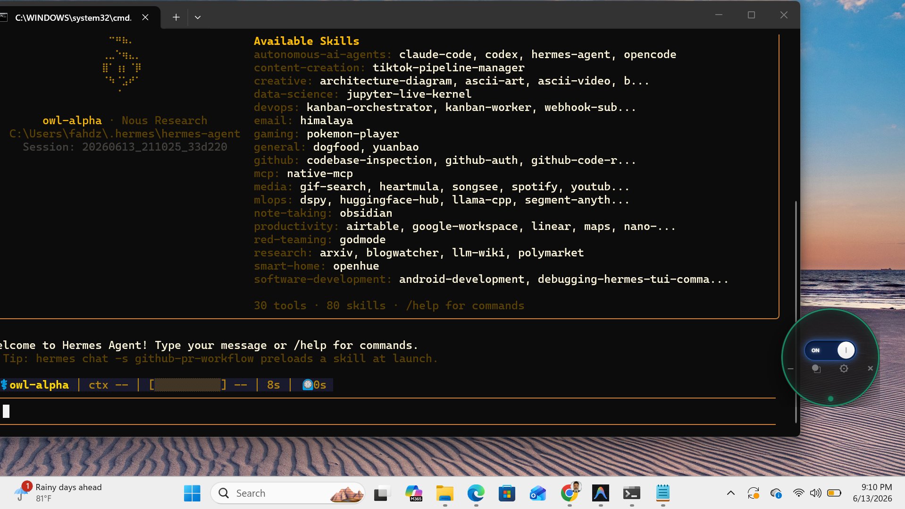Click the Hermes ASCII logo
The height and width of the screenshot is (509, 905).
pyautogui.click(x=122, y=64)
